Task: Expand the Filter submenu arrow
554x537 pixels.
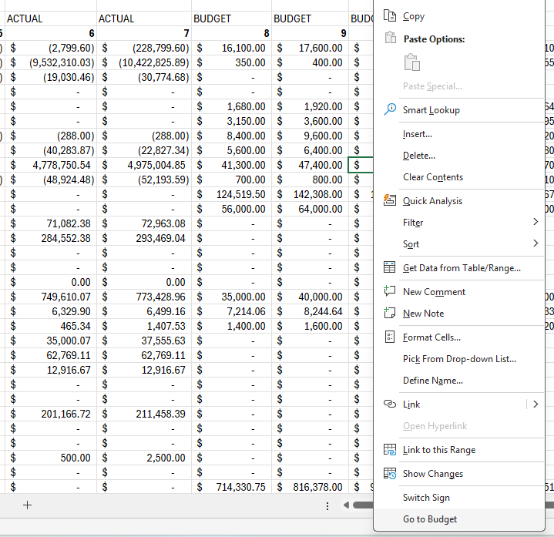Action: coord(536,222)
